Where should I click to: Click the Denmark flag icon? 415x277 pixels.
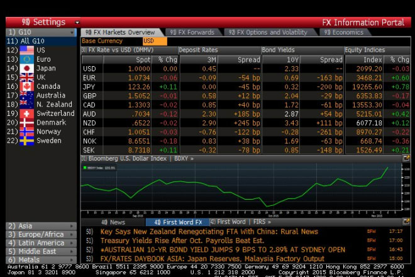27,123
